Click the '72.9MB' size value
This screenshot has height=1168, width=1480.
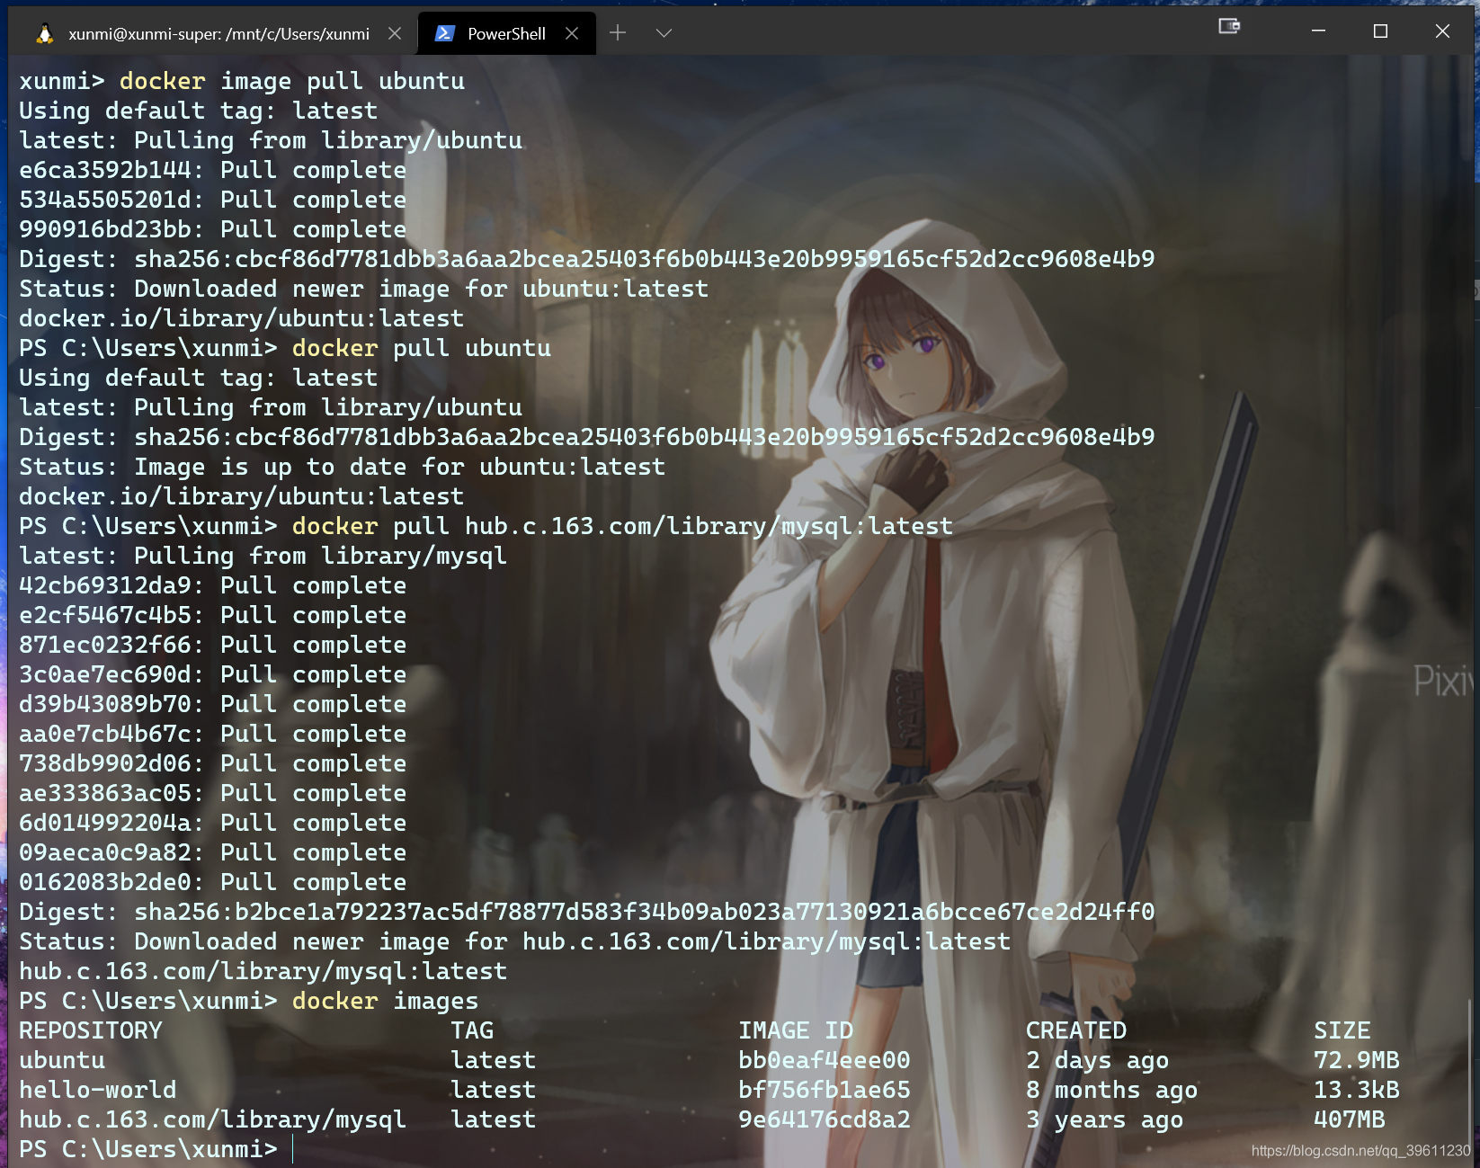click(x=1357, y=1060)
